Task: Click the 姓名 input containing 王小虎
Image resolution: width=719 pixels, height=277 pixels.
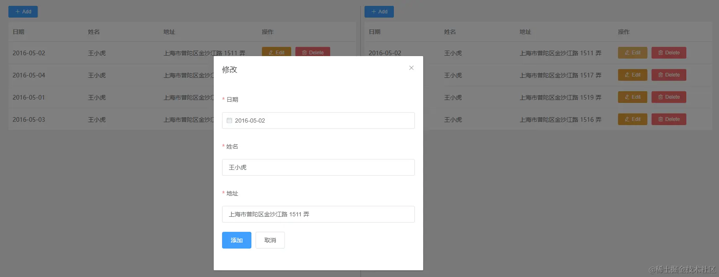Action: click(x=318, y=167)
